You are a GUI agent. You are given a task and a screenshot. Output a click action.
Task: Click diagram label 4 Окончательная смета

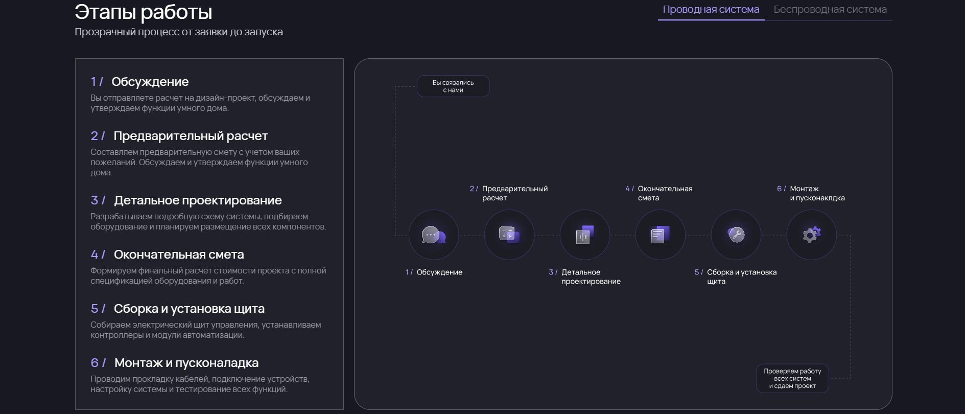tap(659, 193)
